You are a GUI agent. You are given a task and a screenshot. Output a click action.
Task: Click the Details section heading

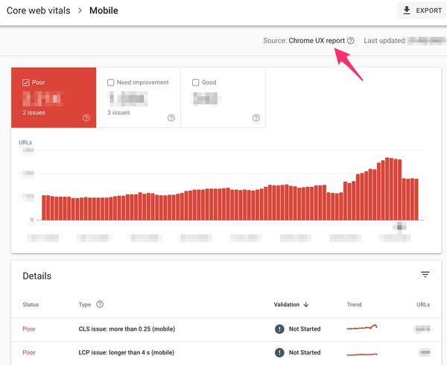tap(37, 276)
